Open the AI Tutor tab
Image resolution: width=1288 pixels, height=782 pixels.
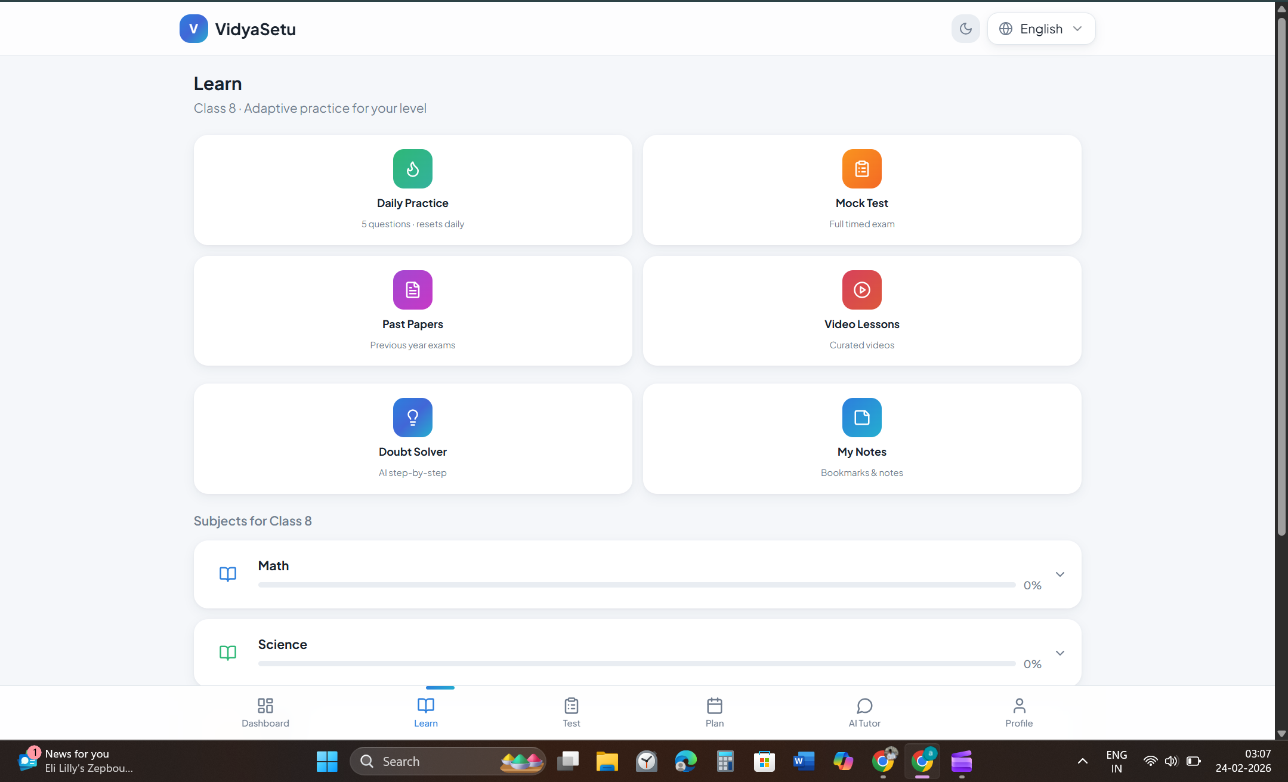864,712
